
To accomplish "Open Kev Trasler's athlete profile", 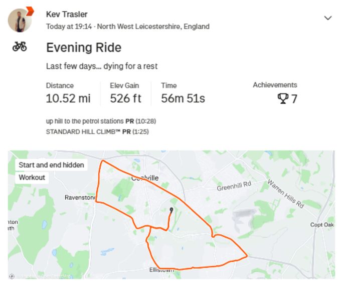I will click(67, 14).
